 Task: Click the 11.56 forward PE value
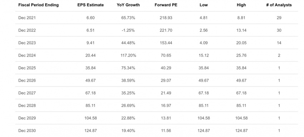[x=166, y=131]
